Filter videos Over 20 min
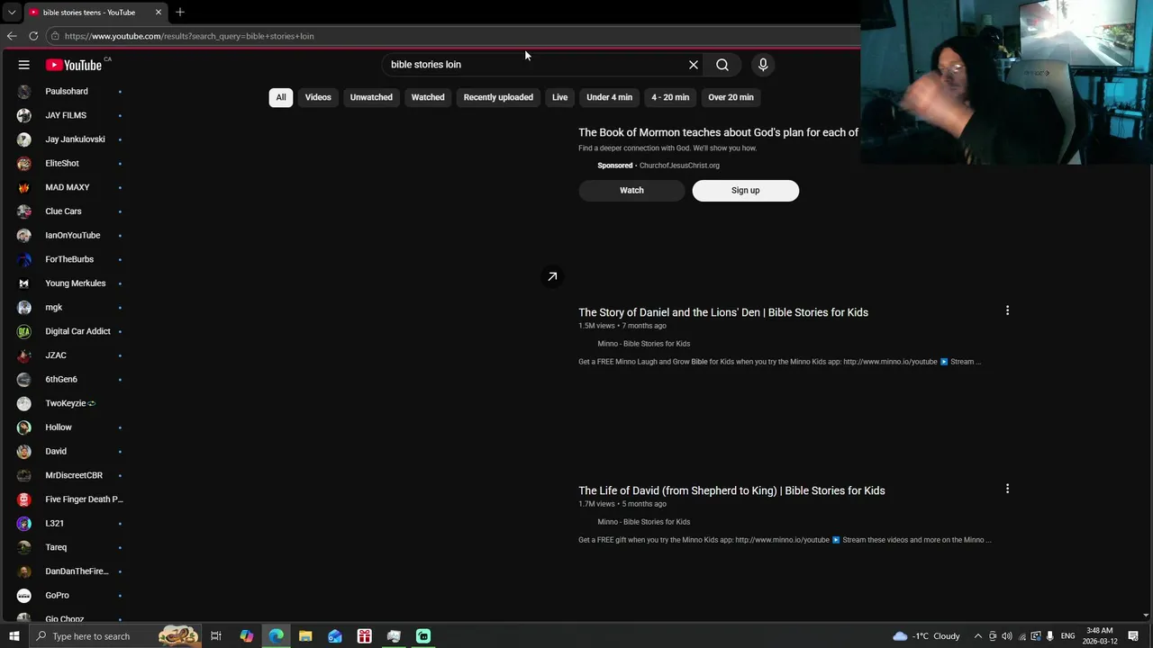 [x=731, y=97]
